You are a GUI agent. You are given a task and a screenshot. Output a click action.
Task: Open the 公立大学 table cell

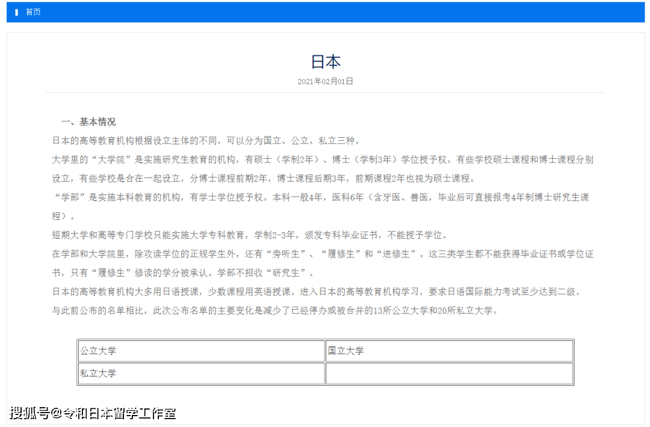pyautogui.click(x=202, y=351)
